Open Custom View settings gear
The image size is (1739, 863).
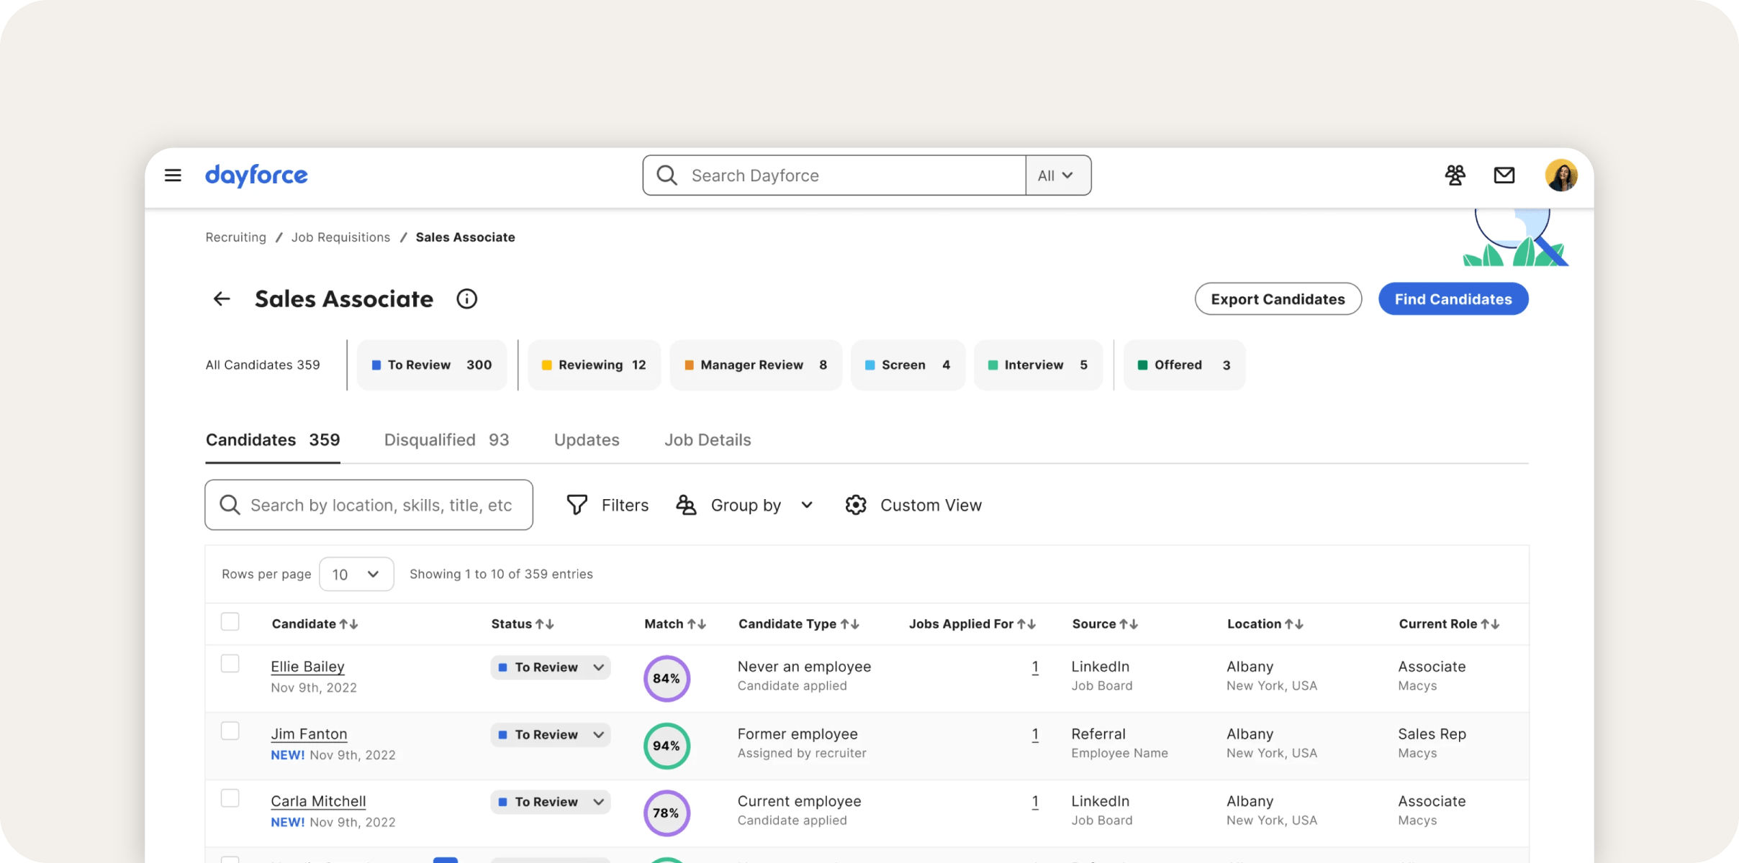tap(856, 504)
